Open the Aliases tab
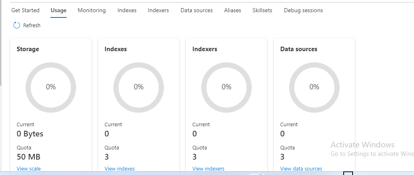Screen dimensions: 414x175 tap(233, 10)
